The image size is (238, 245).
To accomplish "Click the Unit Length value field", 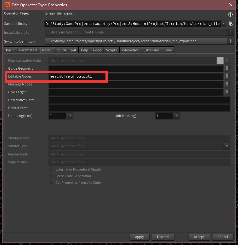I will point(58,116).
